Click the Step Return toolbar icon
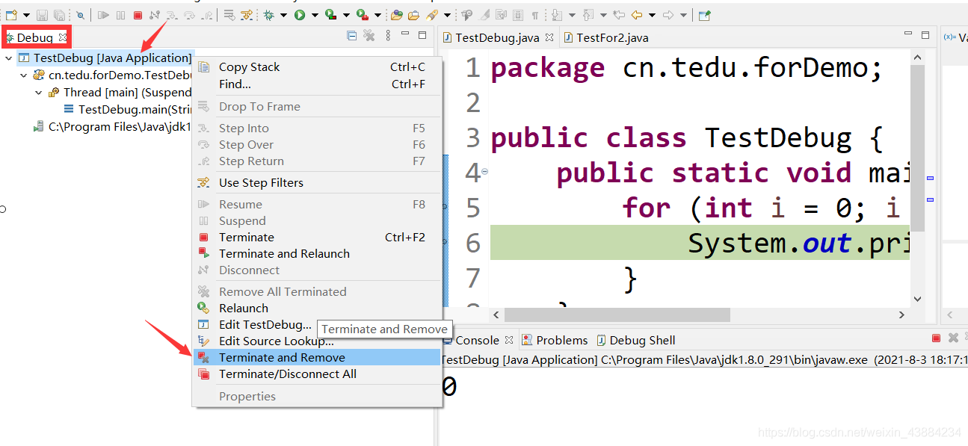The width and height of the screenshot is (968, 446). (206, 15)
